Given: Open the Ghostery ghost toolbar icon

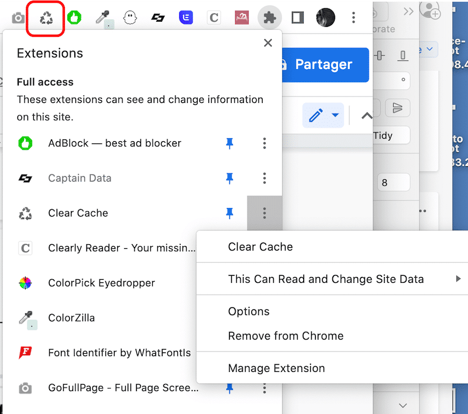Looking at the screenshot, I should tap(130, 17).
